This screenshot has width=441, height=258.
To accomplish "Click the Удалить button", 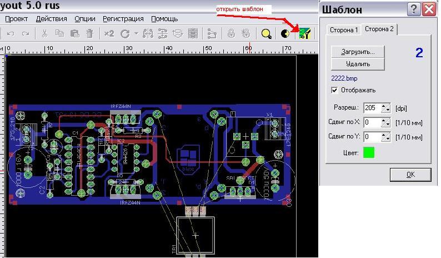I will click(x=357, y=64).
